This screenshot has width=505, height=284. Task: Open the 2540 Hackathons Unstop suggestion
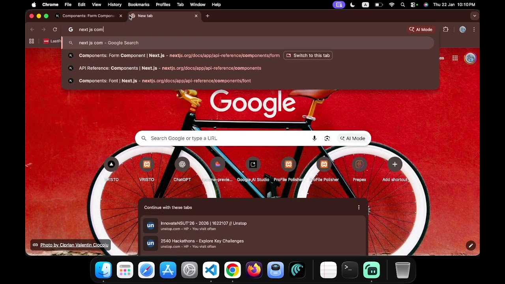tap(253, 243)
